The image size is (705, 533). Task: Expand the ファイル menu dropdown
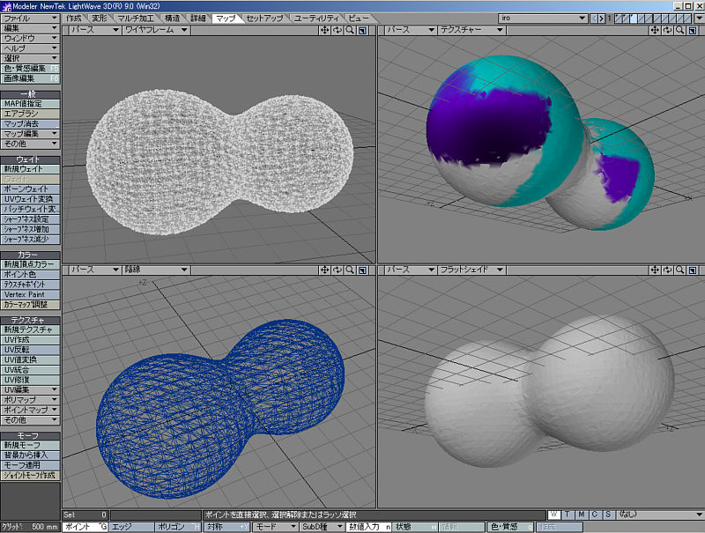pyautogui.click(x=30, y=18)
